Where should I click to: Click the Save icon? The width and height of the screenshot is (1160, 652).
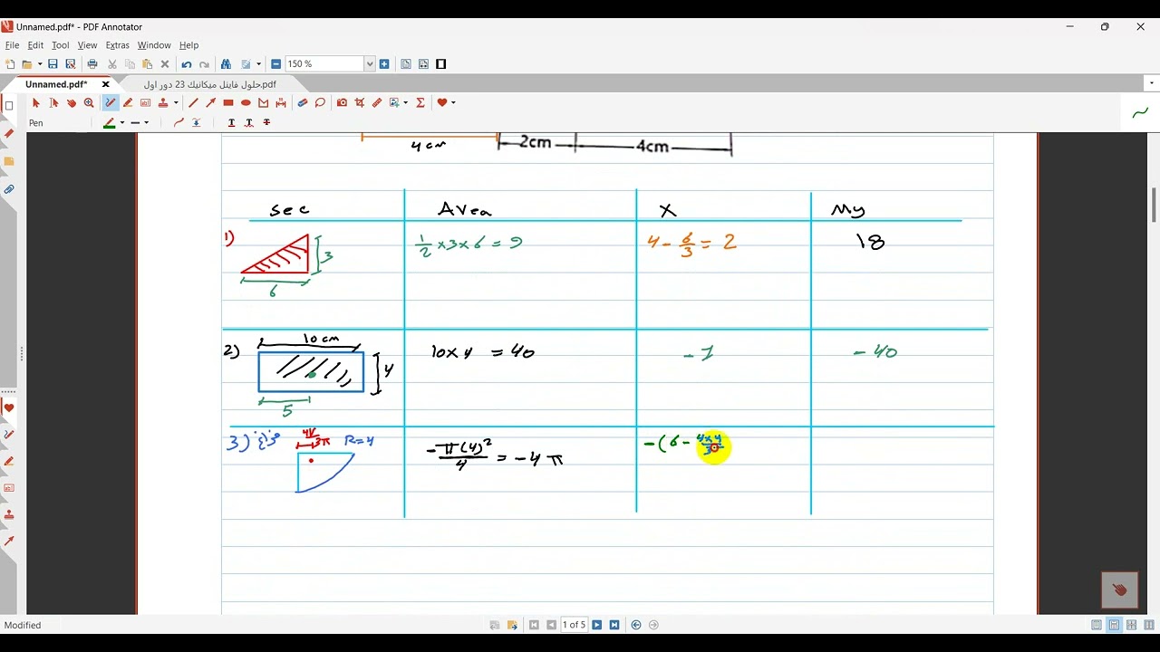[53, 64]
